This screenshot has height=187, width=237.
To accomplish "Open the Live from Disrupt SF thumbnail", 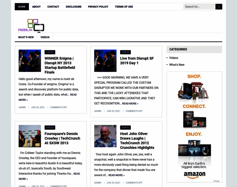I will [105, 61].
